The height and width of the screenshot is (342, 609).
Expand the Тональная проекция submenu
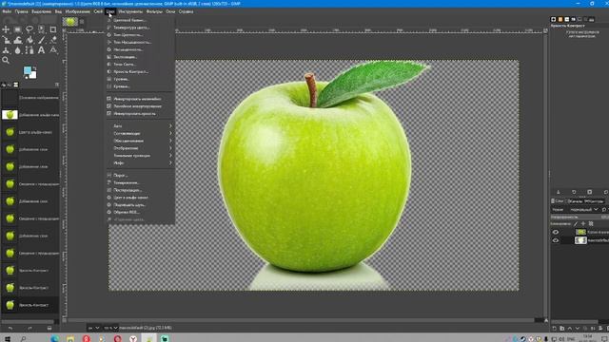(x=140, y=156)
